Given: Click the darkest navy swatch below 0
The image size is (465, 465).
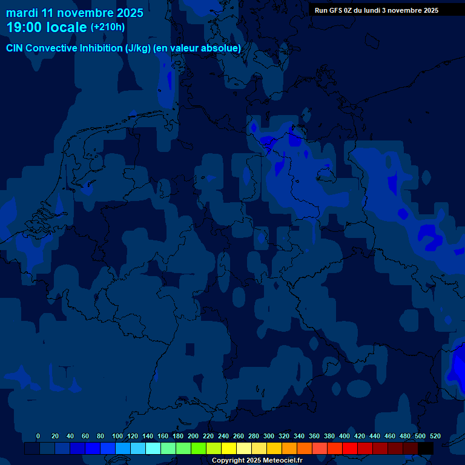Looking at the screenshot, I should click(x=32, y=449).
